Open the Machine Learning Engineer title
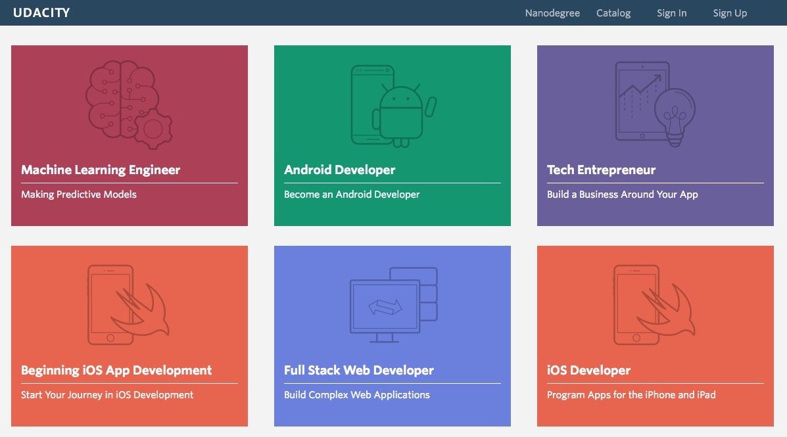This screenshot has height=437, width=787. point(101,170)
